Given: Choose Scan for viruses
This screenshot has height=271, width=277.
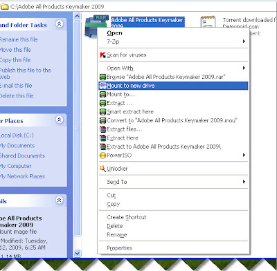Looking at the screenshot, I should pos(173,55).
